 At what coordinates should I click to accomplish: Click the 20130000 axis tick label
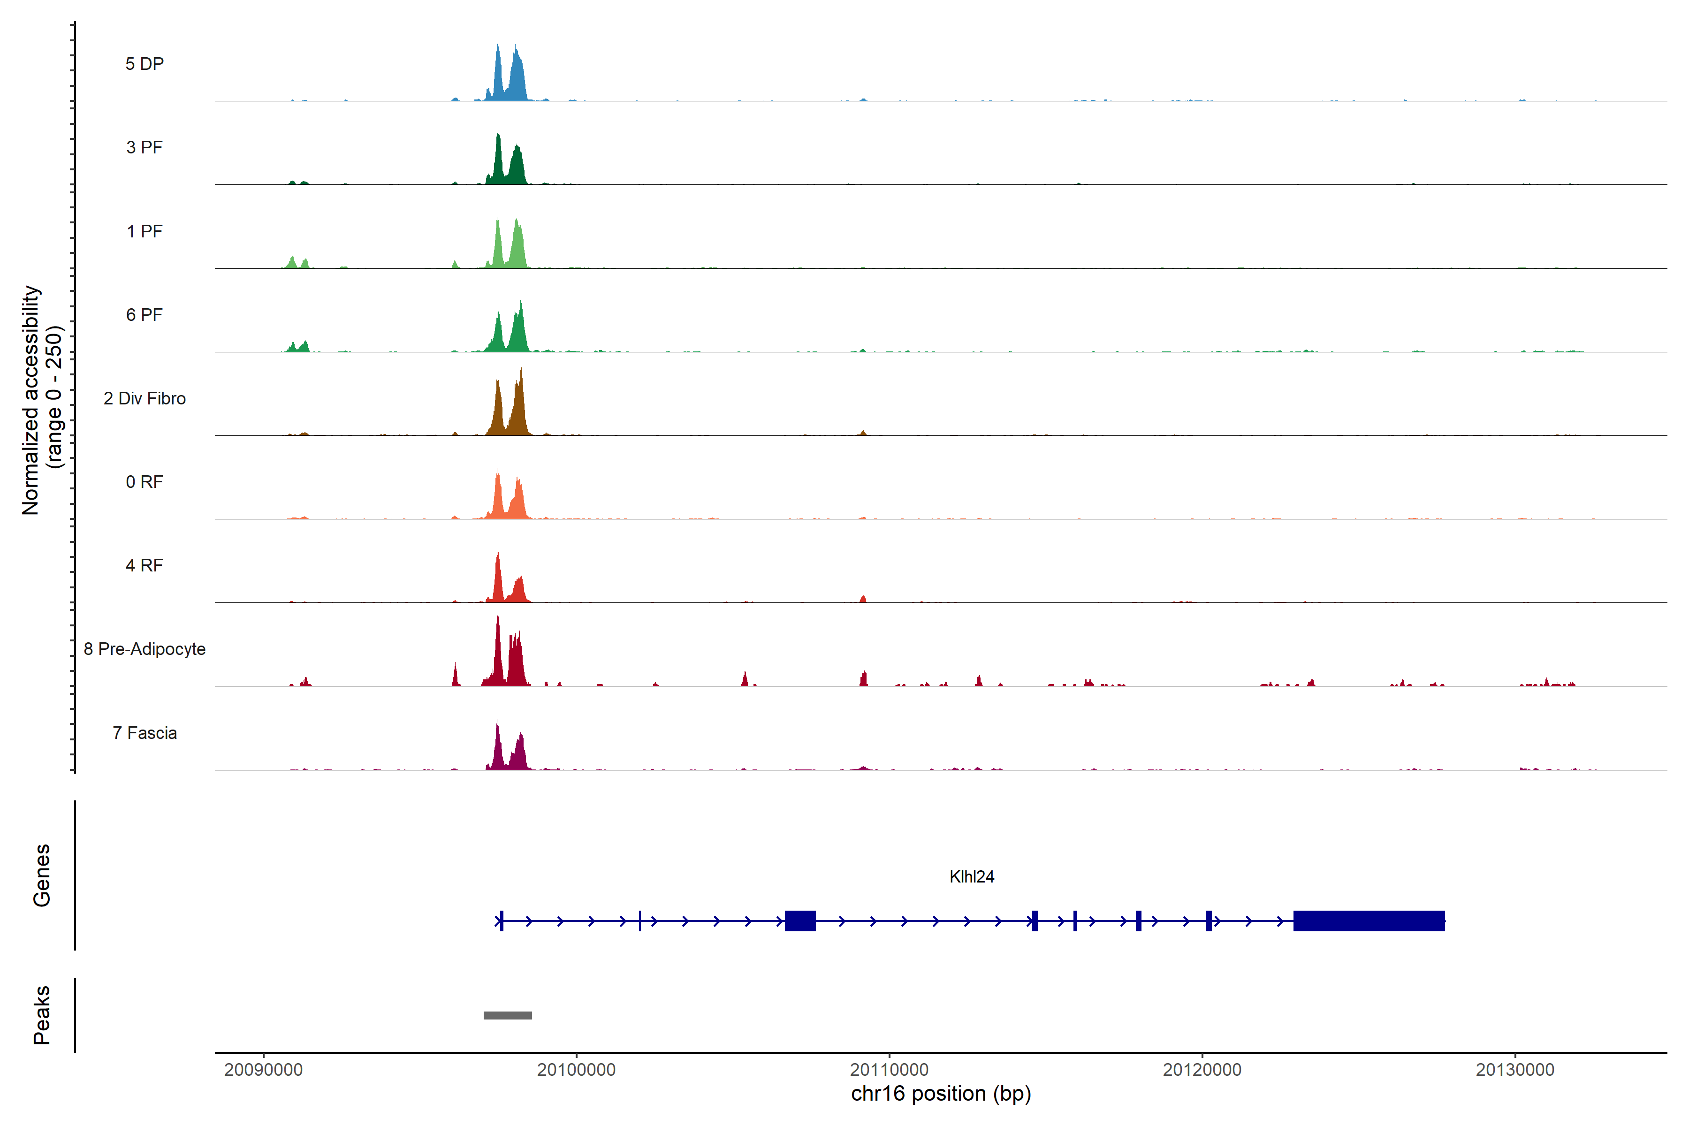(x=1514, y=1069)
